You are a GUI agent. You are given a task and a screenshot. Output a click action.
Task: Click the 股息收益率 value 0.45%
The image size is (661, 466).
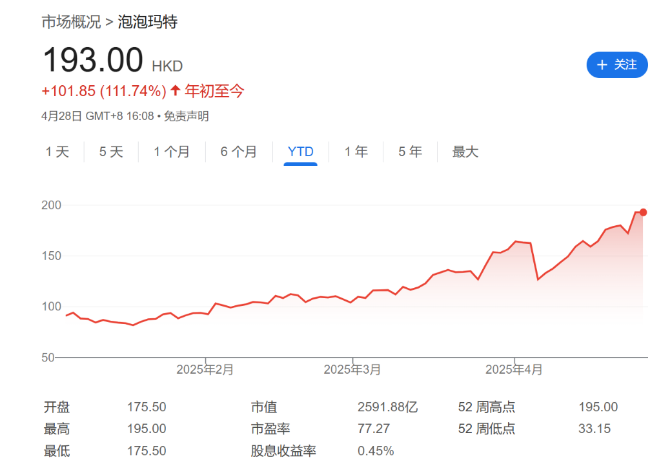(x=376, y=451)
